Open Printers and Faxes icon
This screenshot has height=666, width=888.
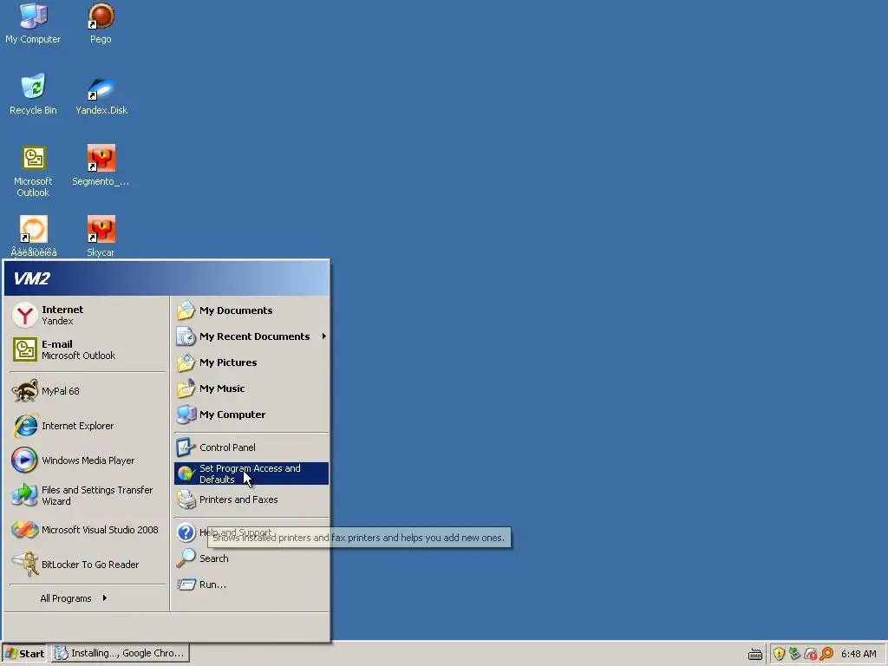pos(186,499)
